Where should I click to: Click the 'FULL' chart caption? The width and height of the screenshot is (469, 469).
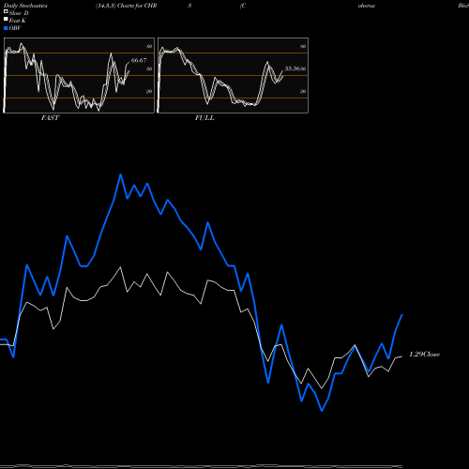click(204, 118)
